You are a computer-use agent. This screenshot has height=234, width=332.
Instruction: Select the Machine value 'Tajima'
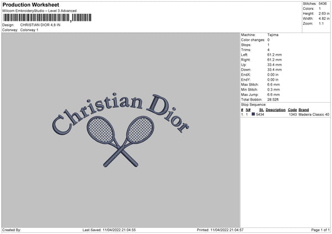click(x=273, y=35)
